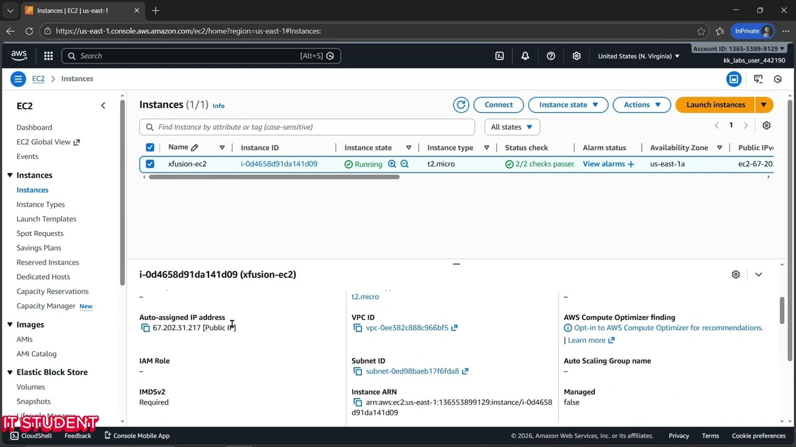Click the details panel vertical scrollbar
Image resolution: width=796 pixels, height=447 pixels.
pyautogui.click(x=782, y=310)
